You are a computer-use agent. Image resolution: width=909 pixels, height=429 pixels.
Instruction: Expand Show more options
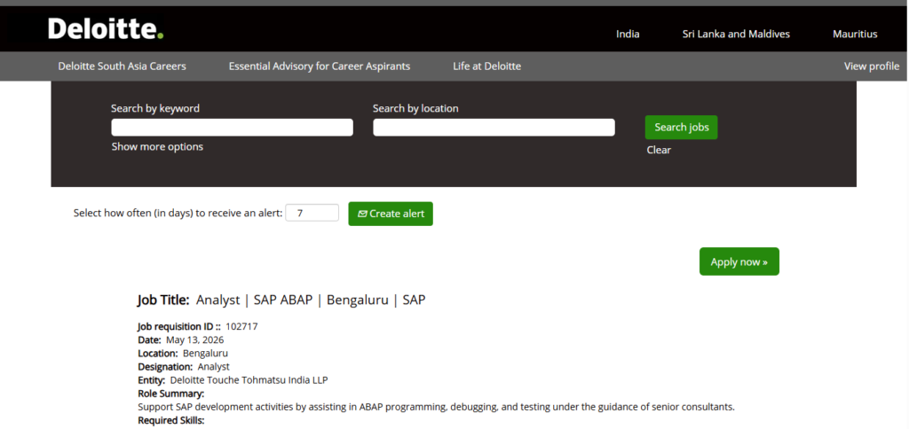point(157,147)
